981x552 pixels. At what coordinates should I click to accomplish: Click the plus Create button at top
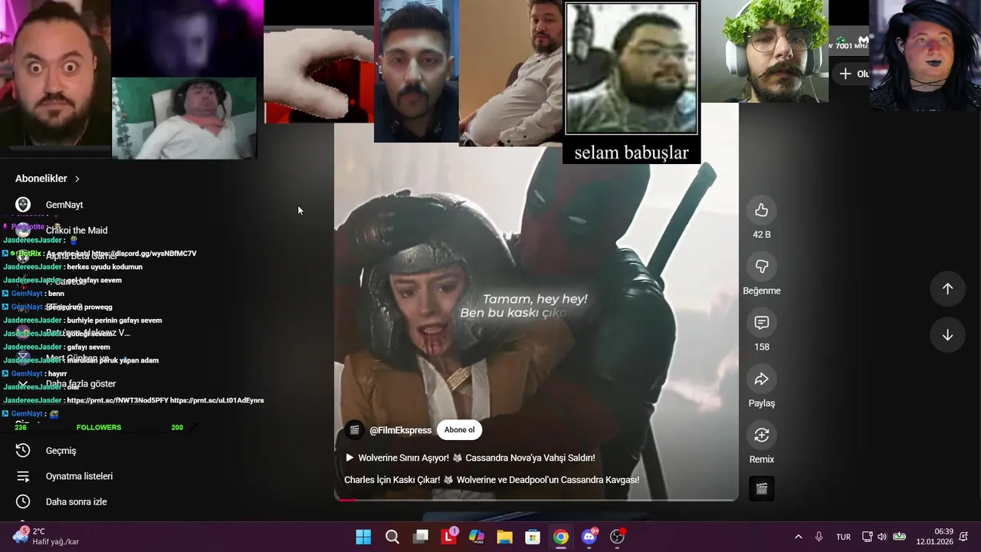851,74
